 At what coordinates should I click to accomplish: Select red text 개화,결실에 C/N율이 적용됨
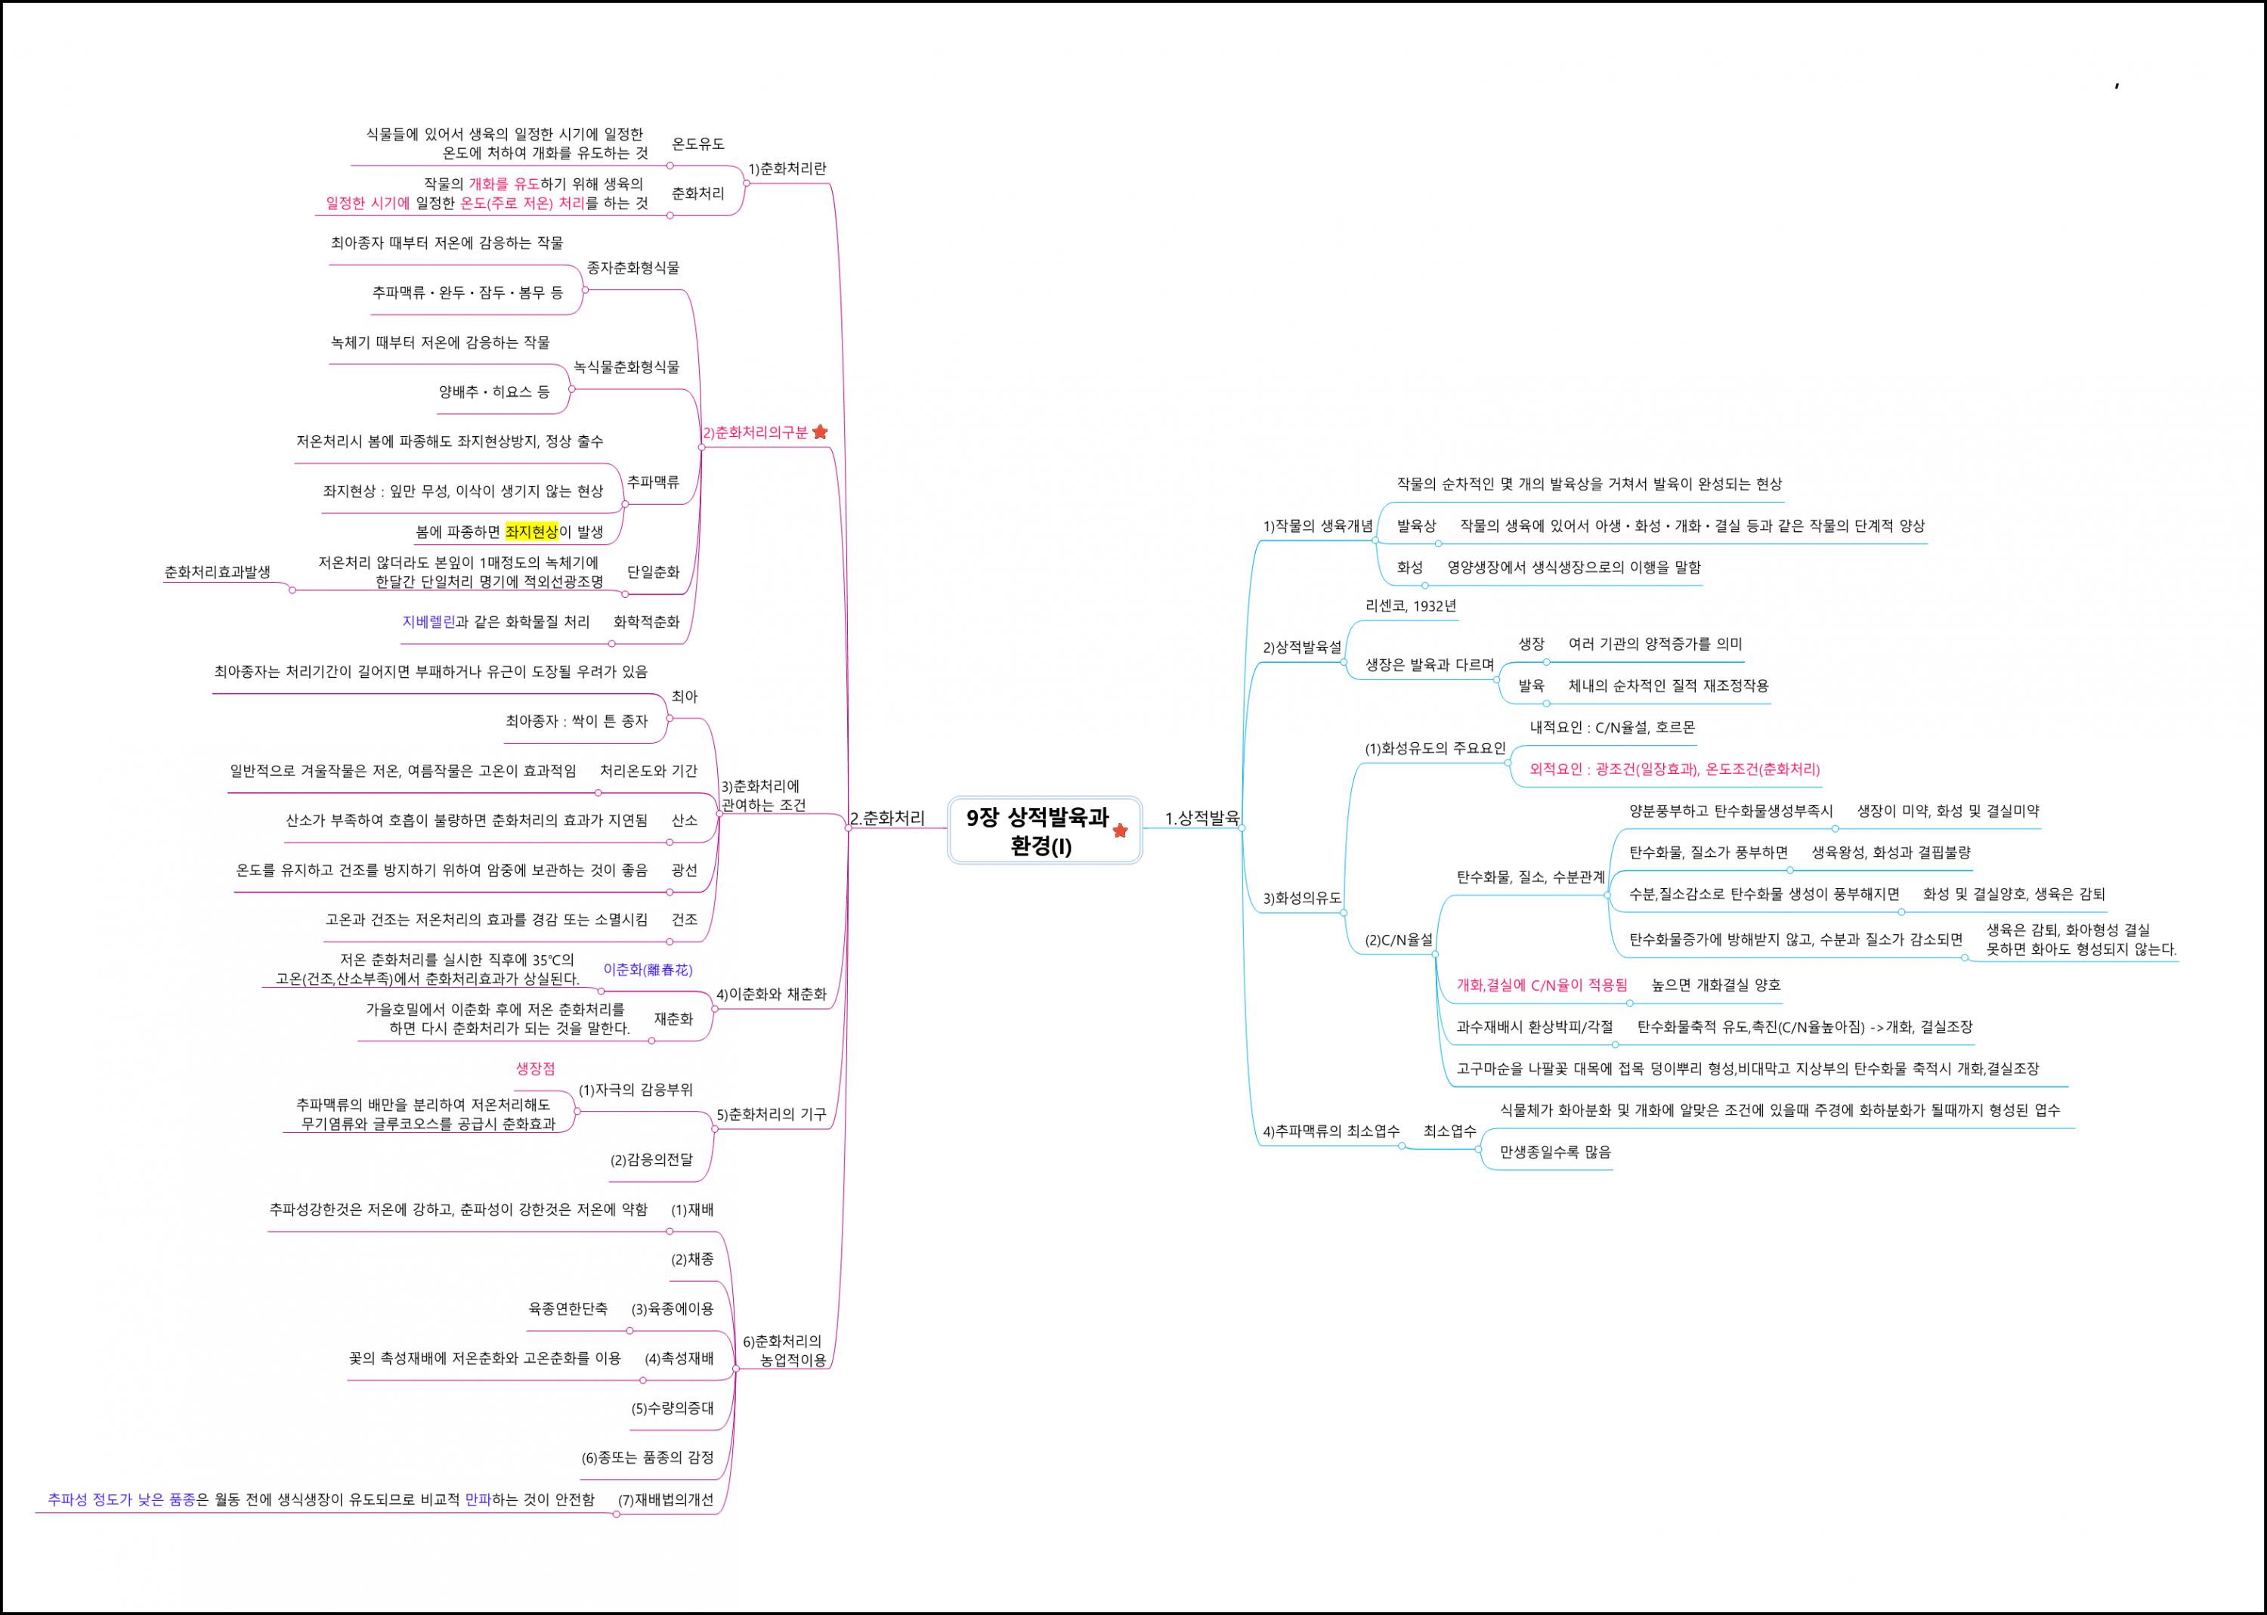(x=1541, y=985)
